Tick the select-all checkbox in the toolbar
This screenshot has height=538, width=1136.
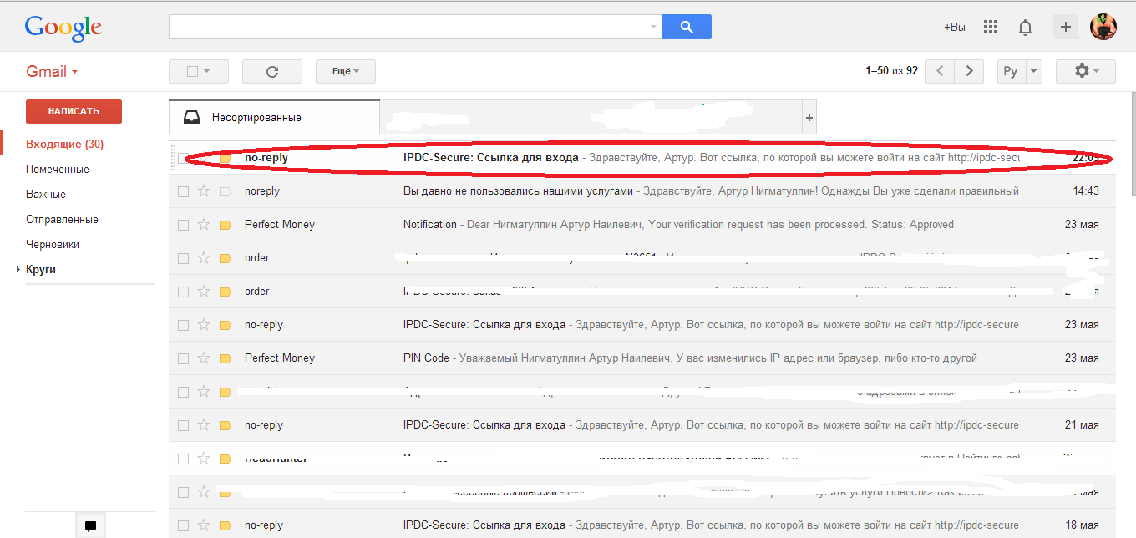click(x=192, y=72)
